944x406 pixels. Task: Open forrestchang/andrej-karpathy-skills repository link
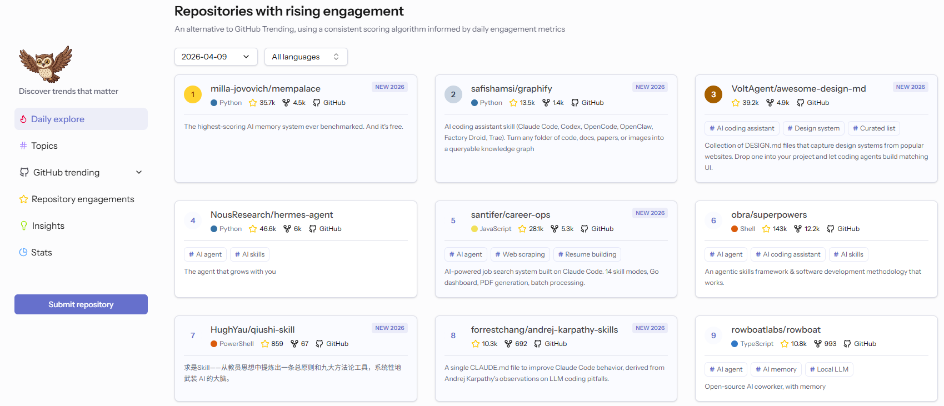pyautogui.click(x=545, y=329)
